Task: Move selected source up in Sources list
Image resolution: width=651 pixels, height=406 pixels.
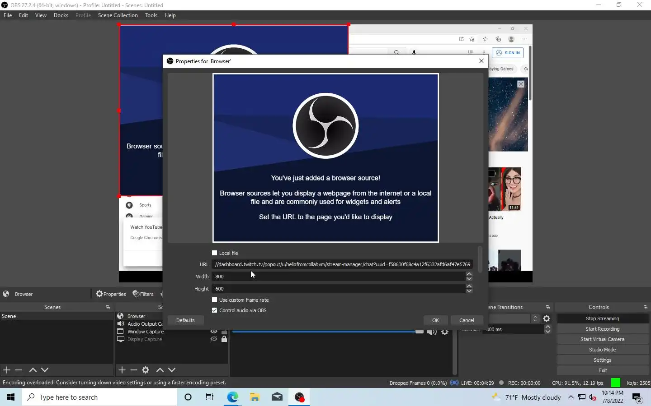Action: tap(160, 370)
